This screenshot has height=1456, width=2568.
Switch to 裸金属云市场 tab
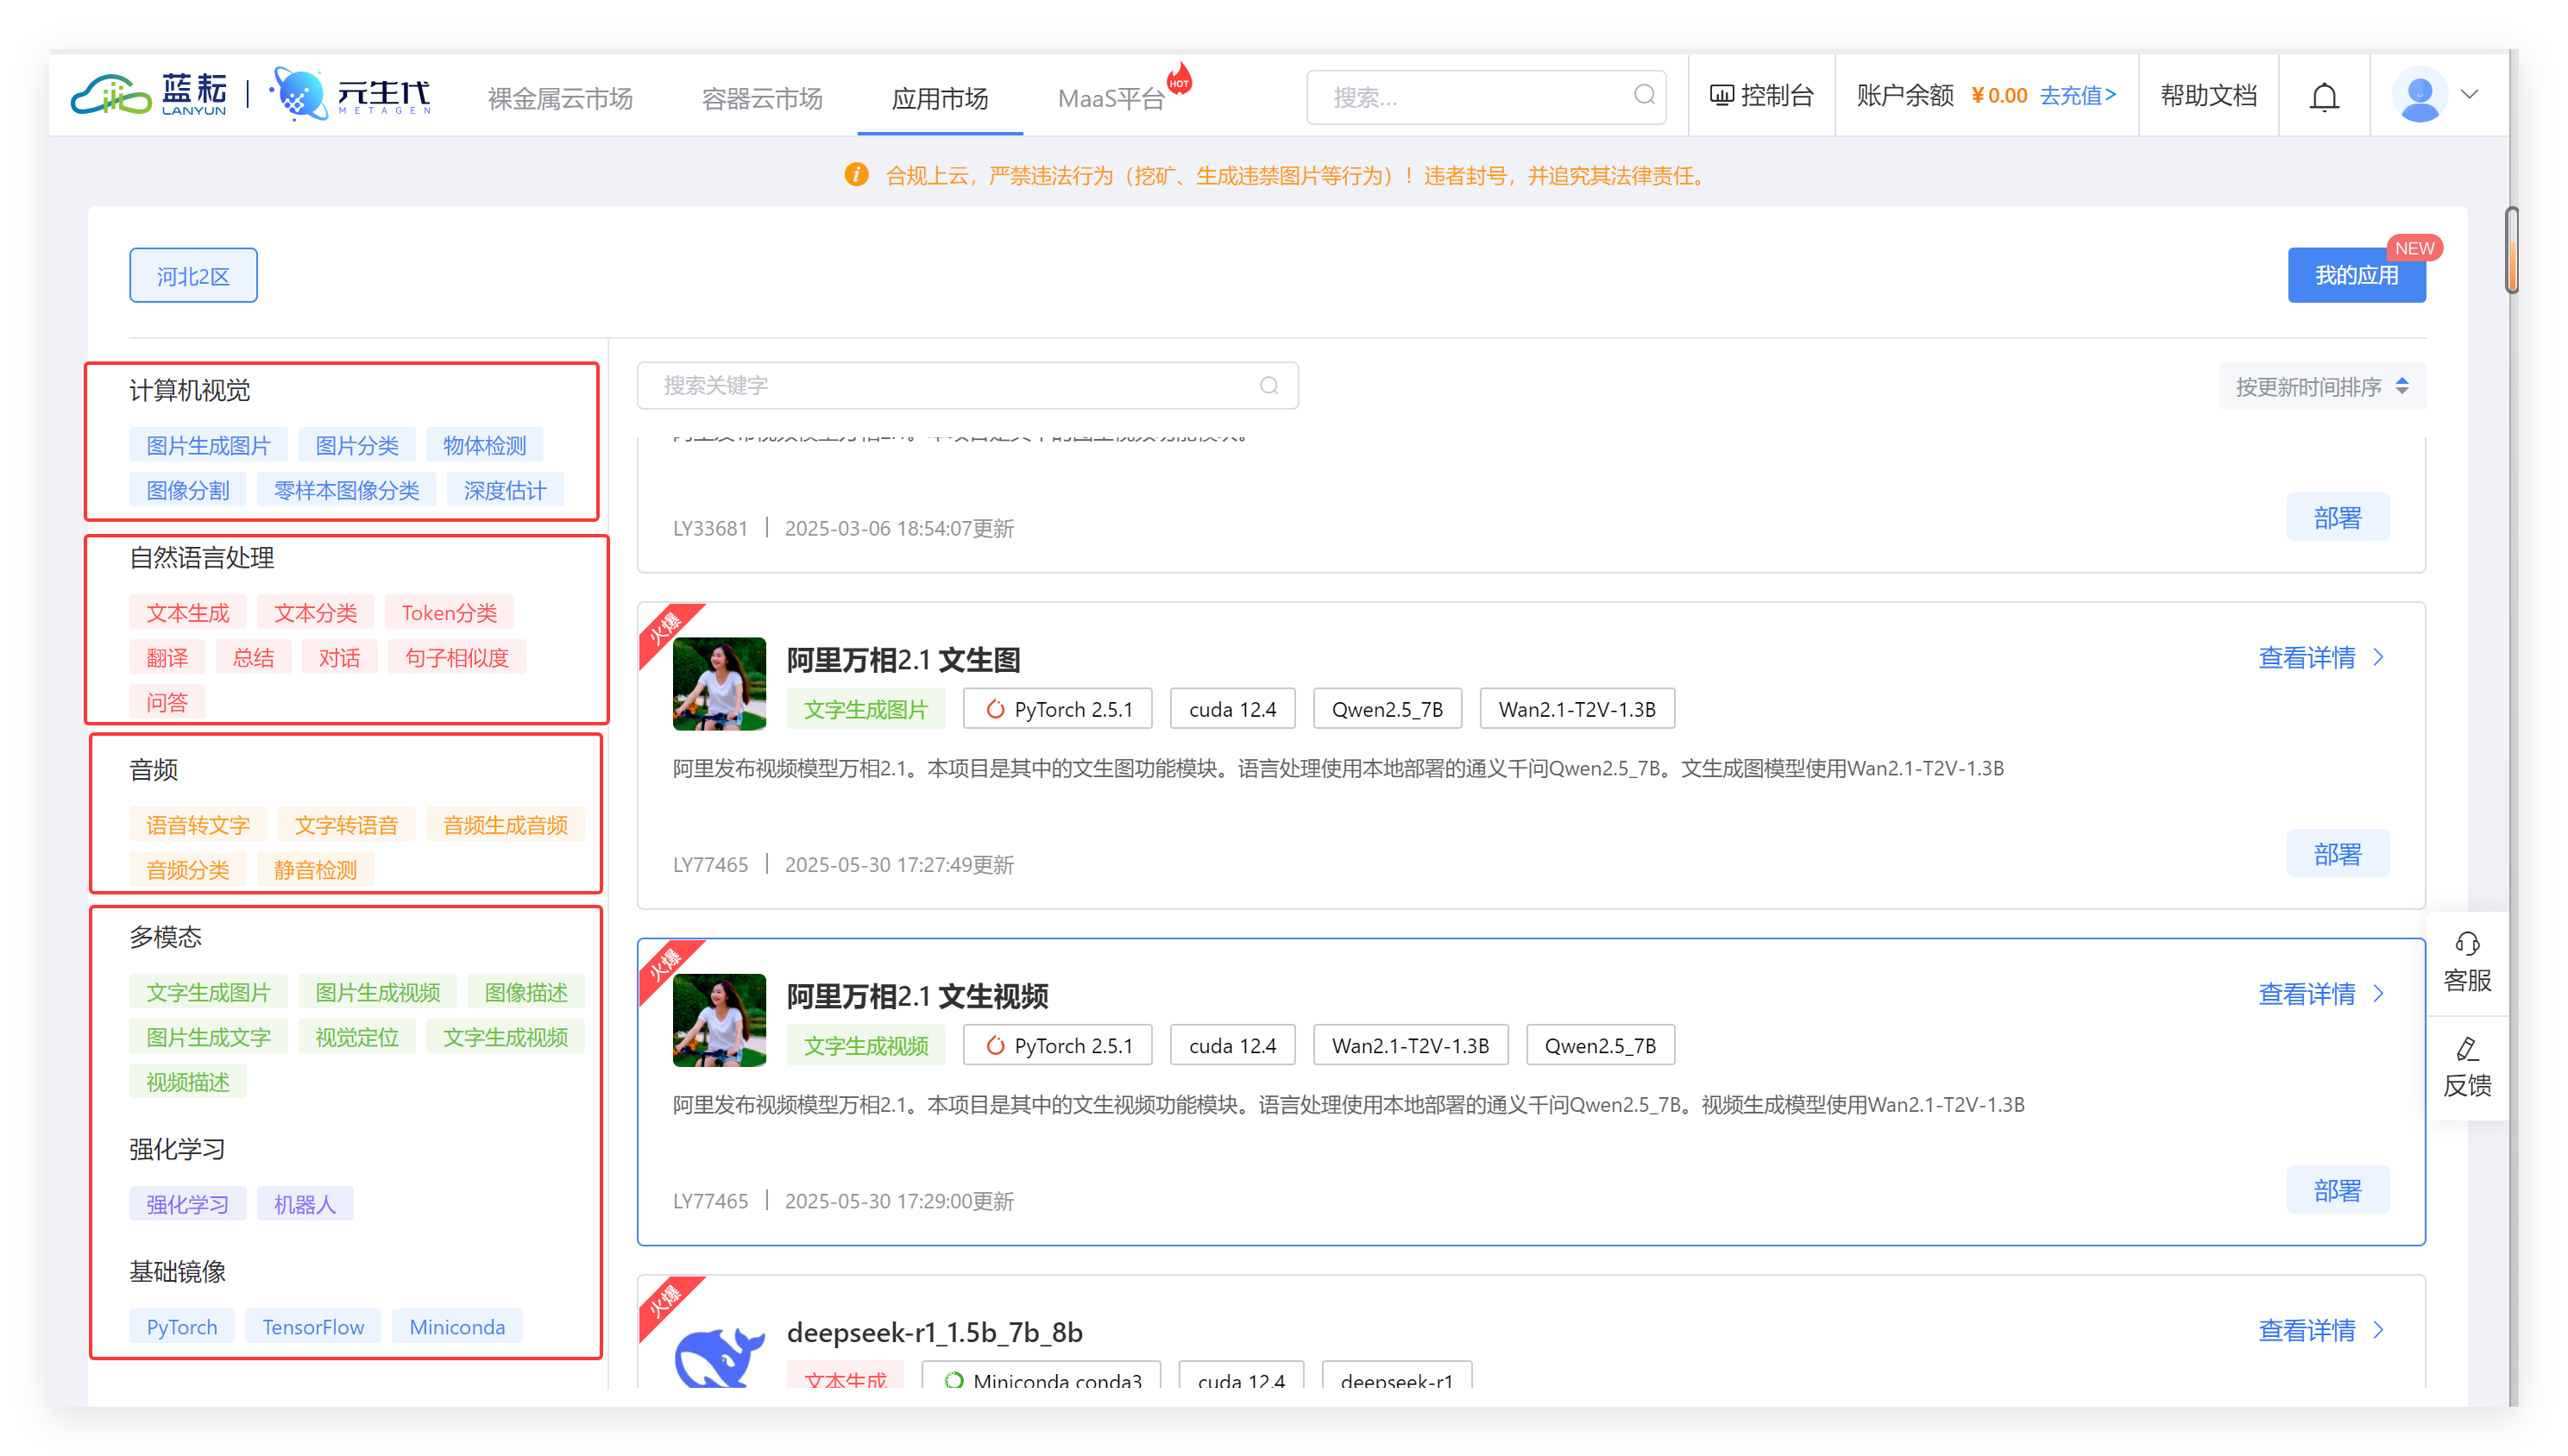[x=560, y=98]
